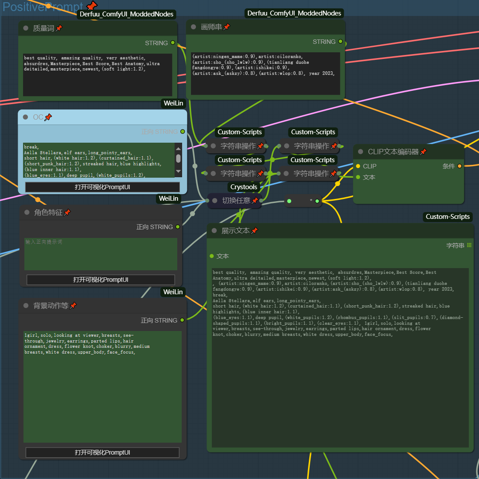This screenshot has width=479, height=479.
Task: Click scroll-down arrow in OC prompt textbox
Action: click(178, 171)
